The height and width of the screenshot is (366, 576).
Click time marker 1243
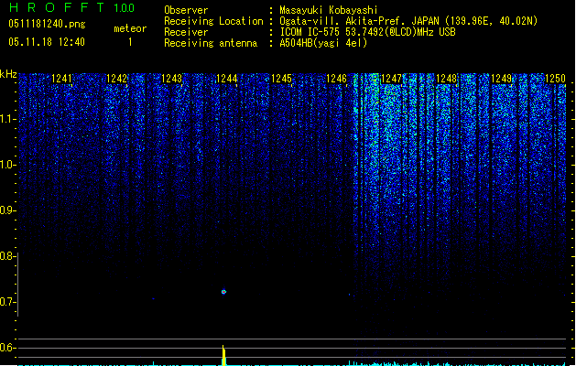171,79
